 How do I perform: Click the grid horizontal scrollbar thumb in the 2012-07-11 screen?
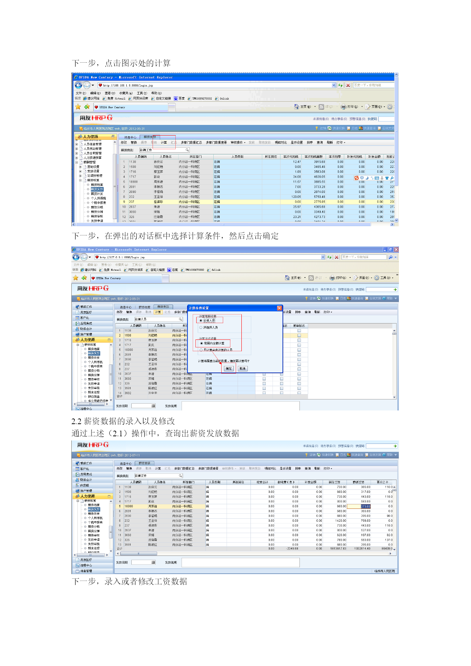coord(139,554)
